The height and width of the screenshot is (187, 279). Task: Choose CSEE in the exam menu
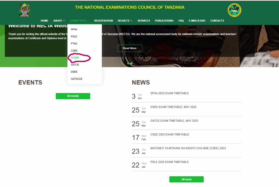[74, 51]
